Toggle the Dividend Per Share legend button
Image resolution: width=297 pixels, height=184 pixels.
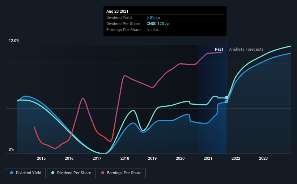(71, 173)
